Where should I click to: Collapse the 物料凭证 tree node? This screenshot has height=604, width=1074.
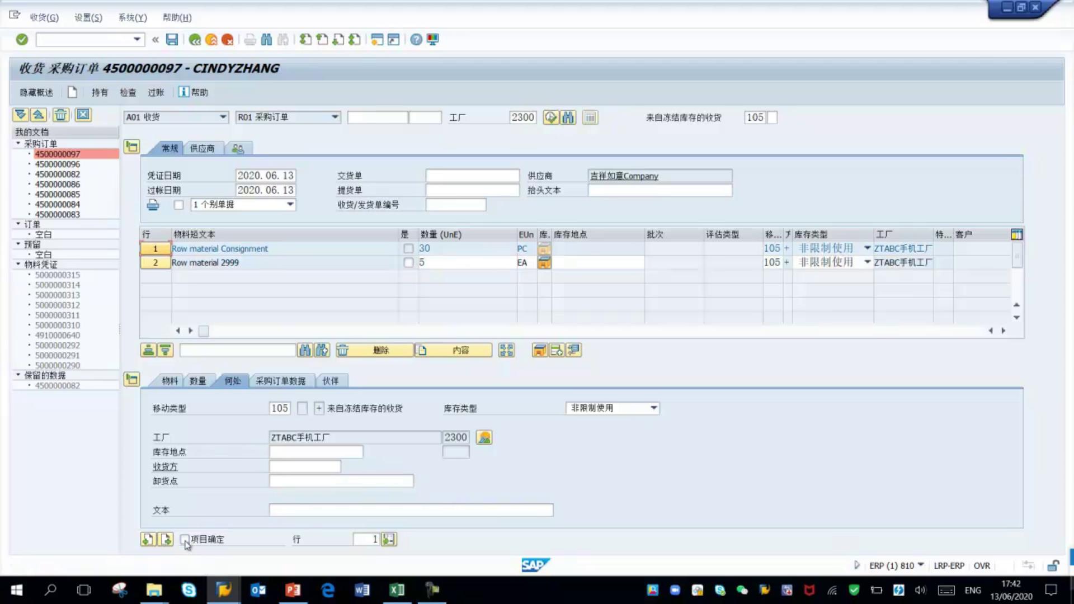[18, 264]
